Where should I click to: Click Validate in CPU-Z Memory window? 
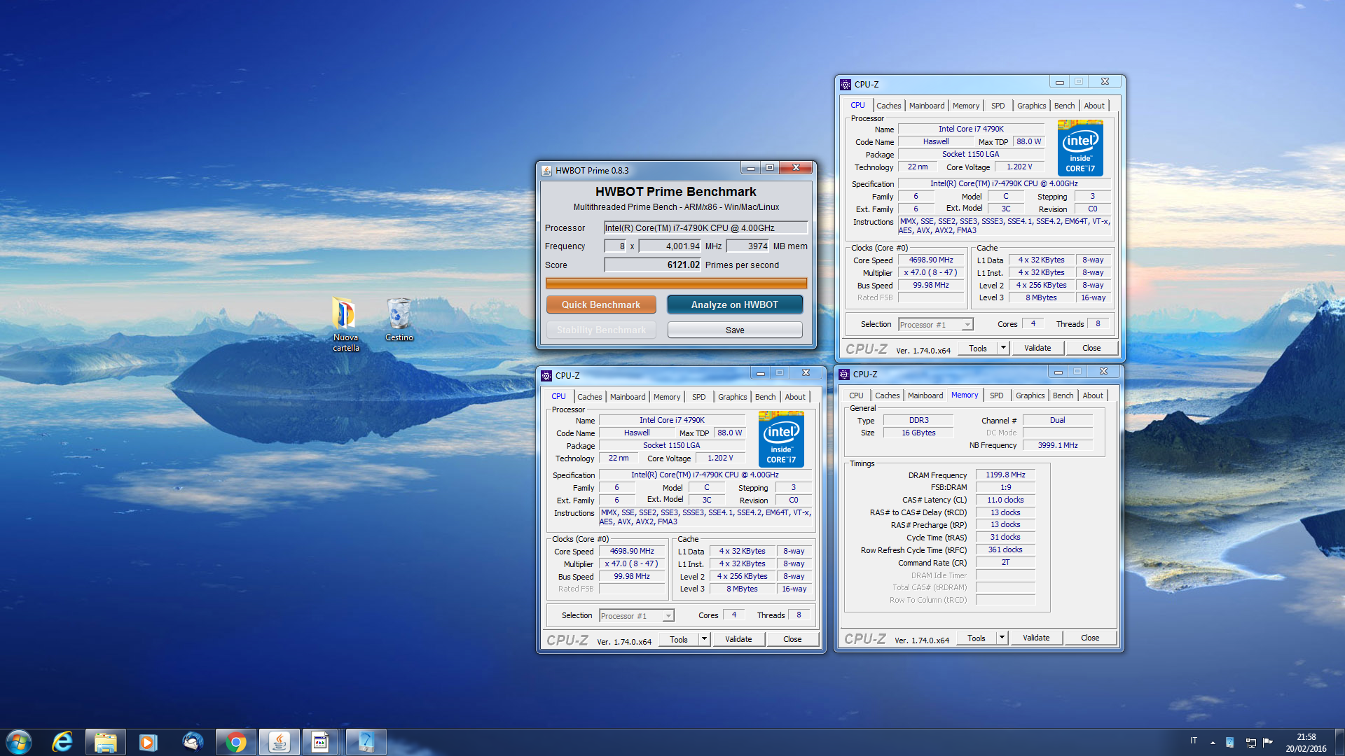[x=1036, y=638]
